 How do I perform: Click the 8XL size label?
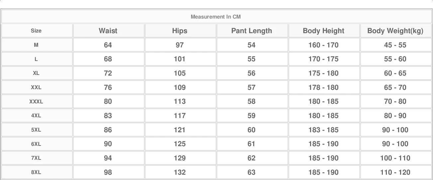pyautogui.click(x=36, y=172)
